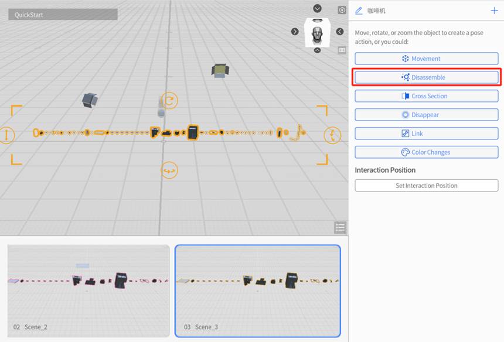Select the Movement action tool
The image size is (504, 342).
click(426, 59)
